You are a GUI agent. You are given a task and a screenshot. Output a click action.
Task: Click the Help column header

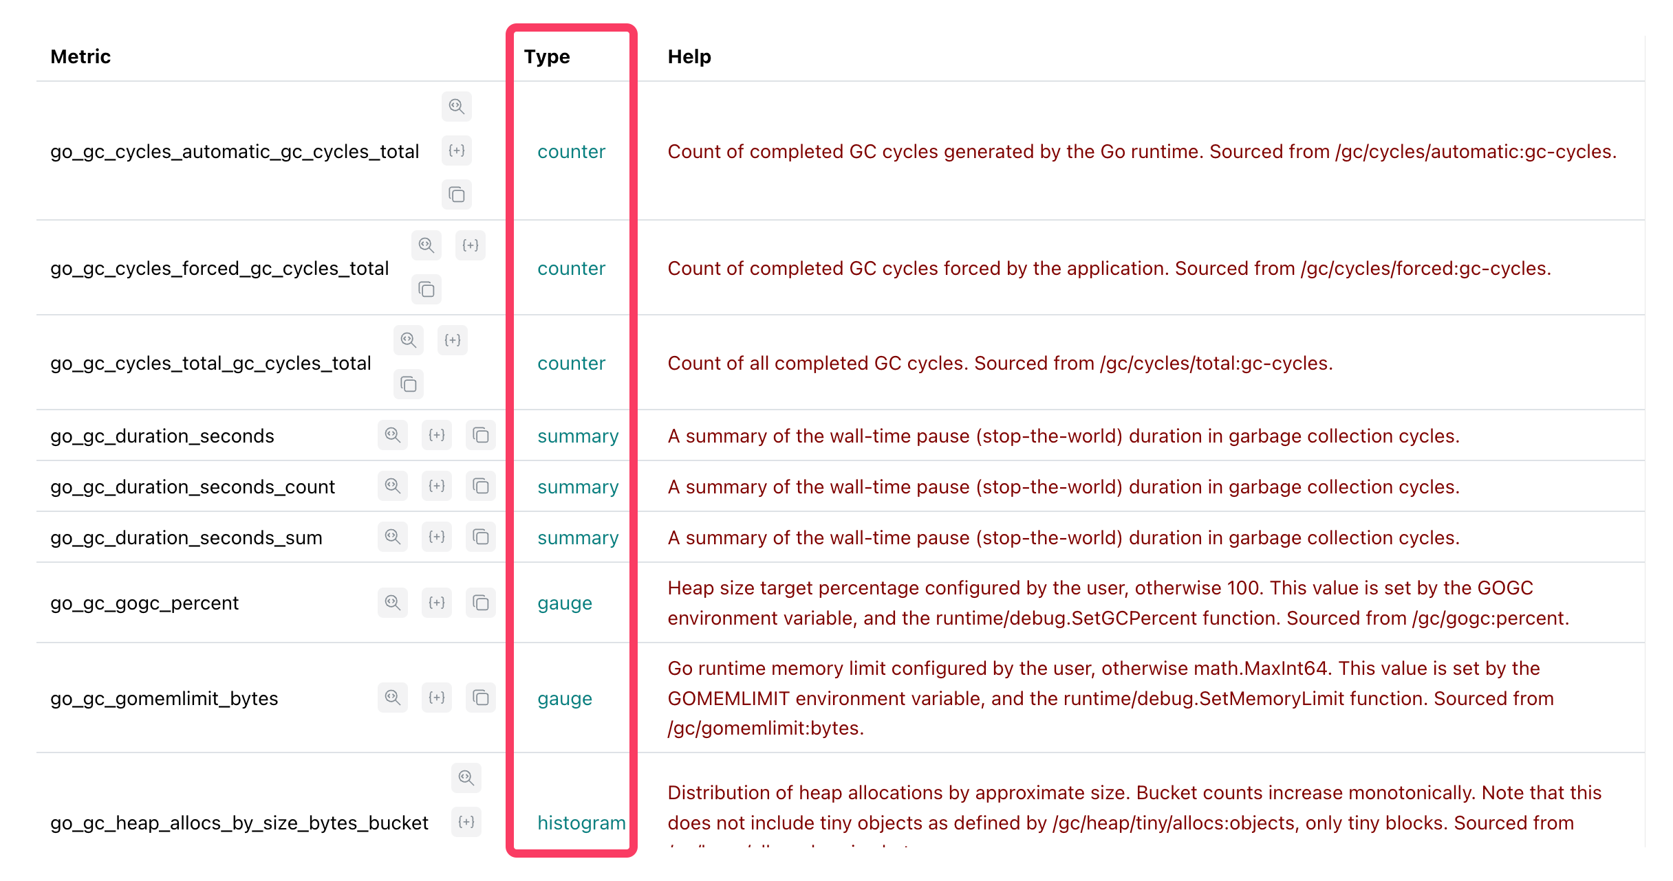[x=689, y=56]
